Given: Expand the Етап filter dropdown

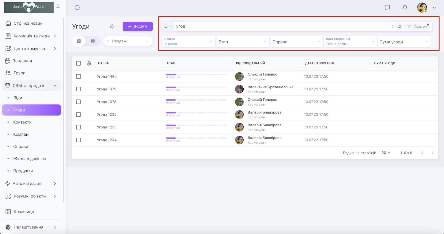Looking at the screenshot, I should 242,42.
